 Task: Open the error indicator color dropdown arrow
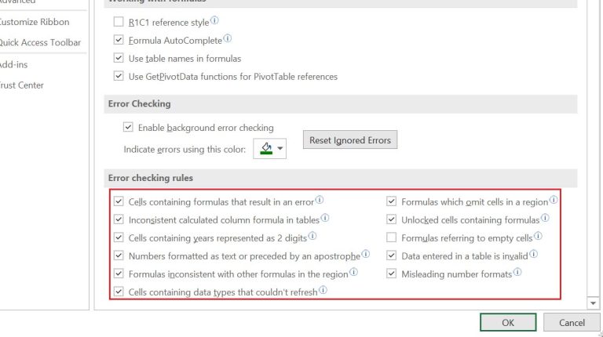[x=280, y=149]
